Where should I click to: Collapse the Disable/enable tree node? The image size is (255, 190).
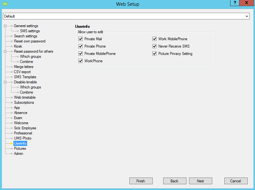tap(5, 82)
